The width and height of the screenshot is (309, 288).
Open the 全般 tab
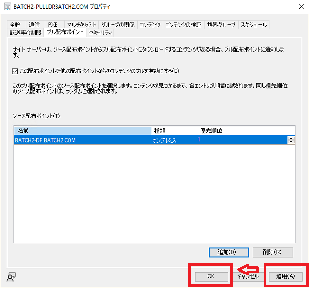click(x=16, y=25)
